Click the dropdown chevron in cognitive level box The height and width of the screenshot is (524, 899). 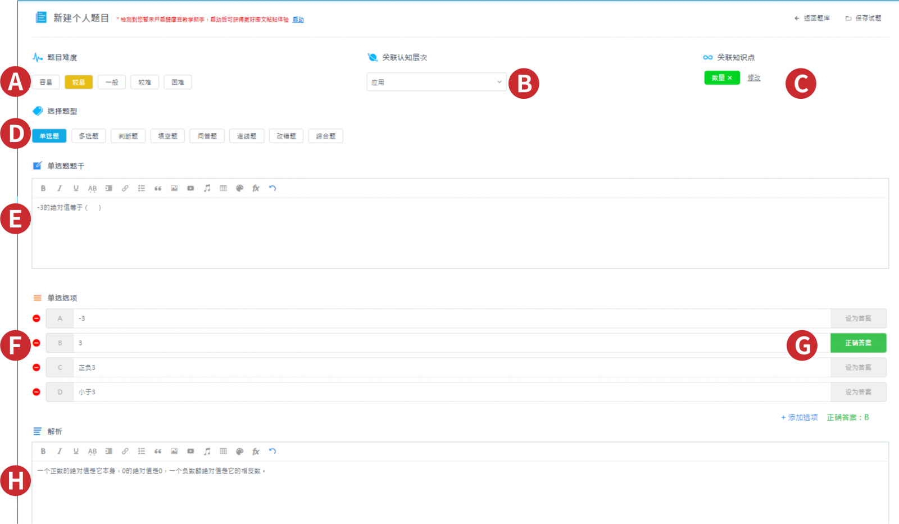coord(499,82)
